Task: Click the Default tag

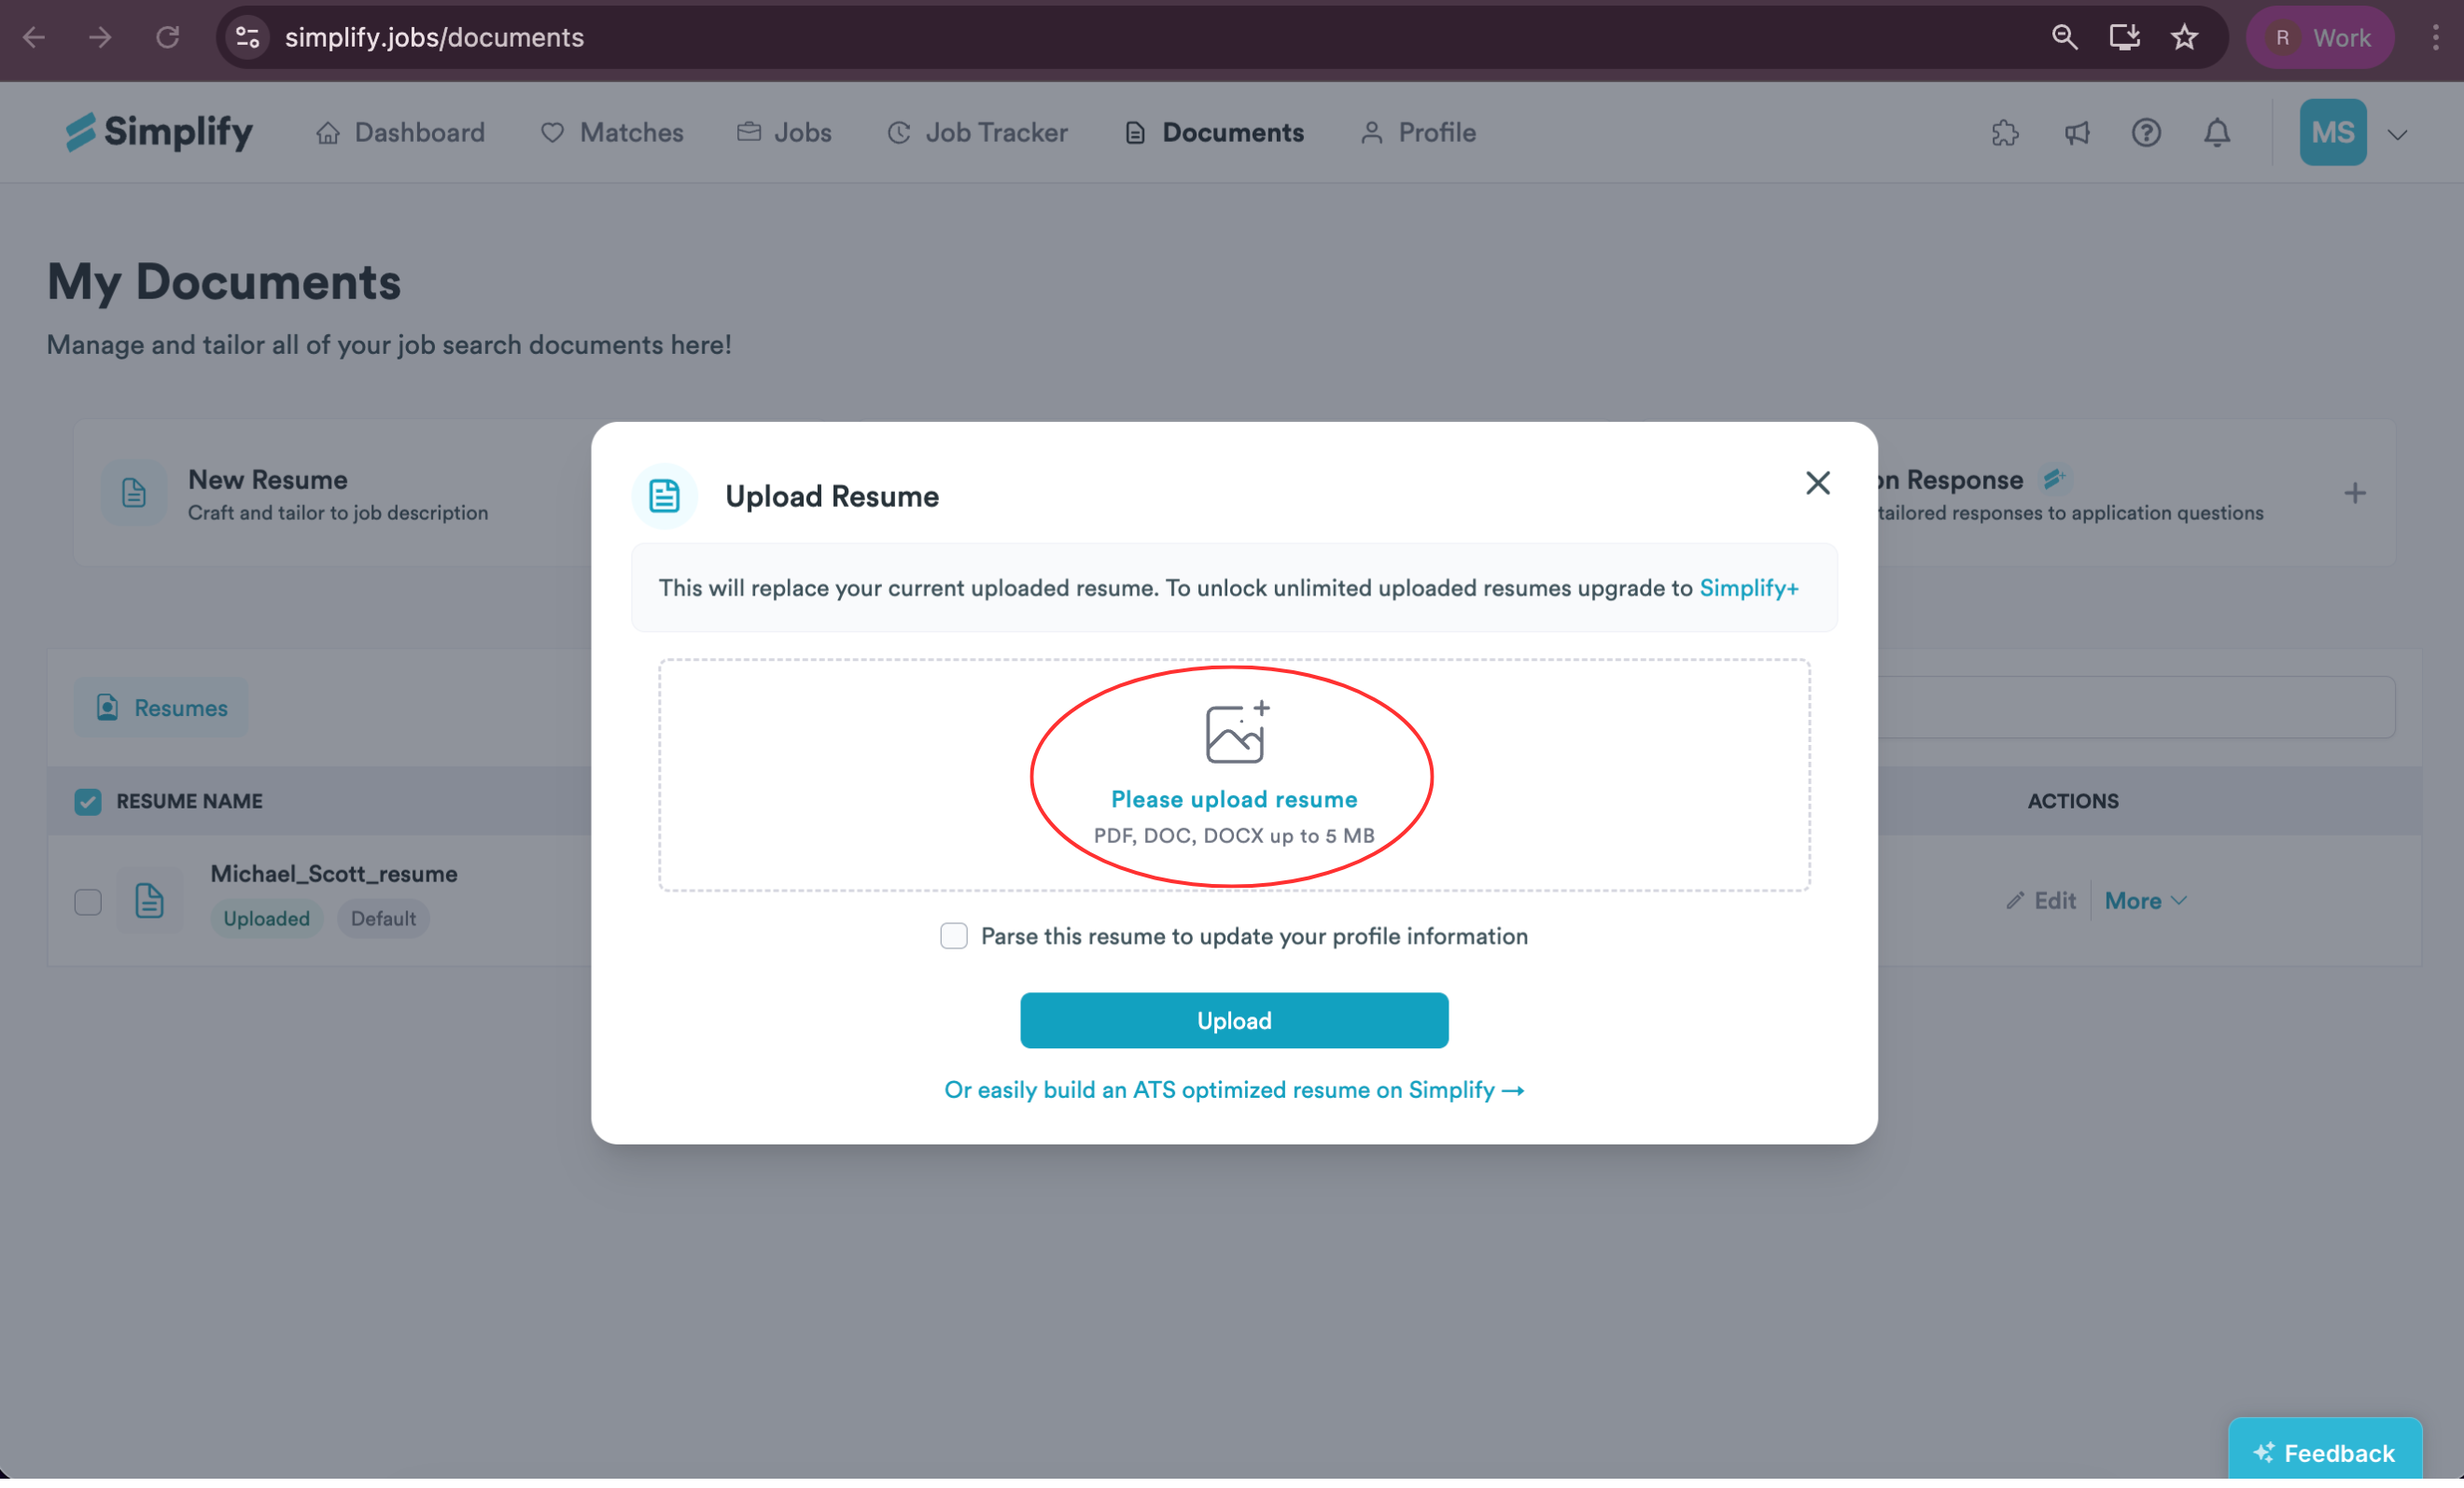Action: coord(383,918)
